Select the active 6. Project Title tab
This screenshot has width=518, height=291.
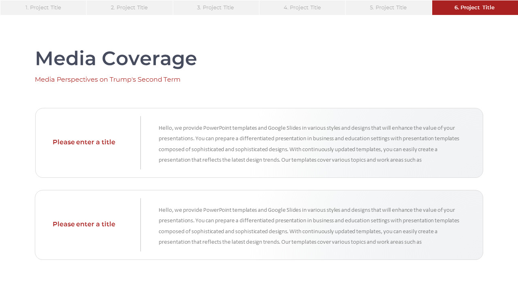tap(475, 8)
